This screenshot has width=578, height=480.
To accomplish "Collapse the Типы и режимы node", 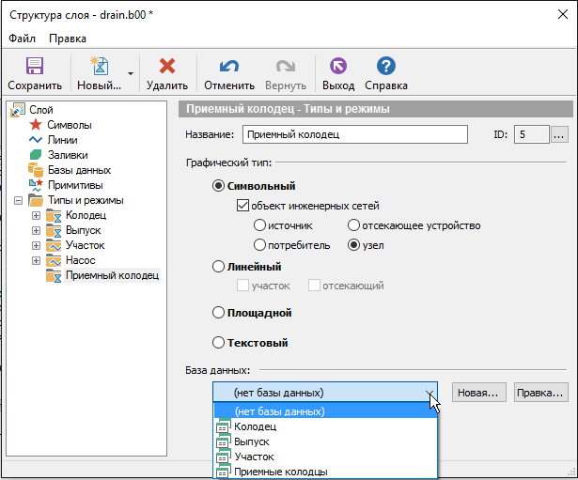I will pos(19,201).
